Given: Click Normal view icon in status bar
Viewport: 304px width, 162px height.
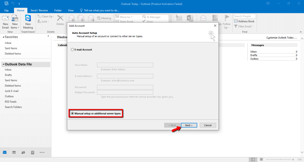Looking at the screenshot, I should [x=253, y=160].
